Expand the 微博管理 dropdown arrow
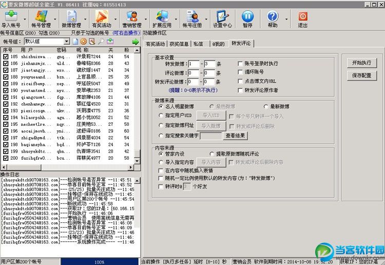 tap(85, 19)
